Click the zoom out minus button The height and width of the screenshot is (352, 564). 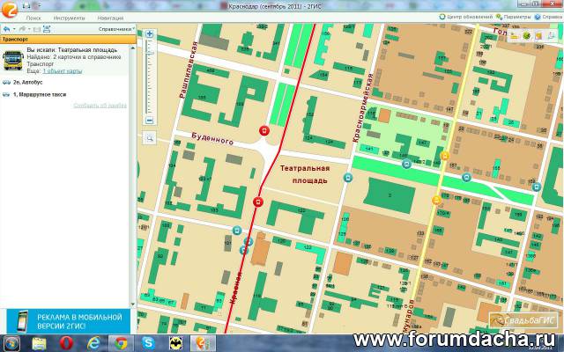[150, 120]
